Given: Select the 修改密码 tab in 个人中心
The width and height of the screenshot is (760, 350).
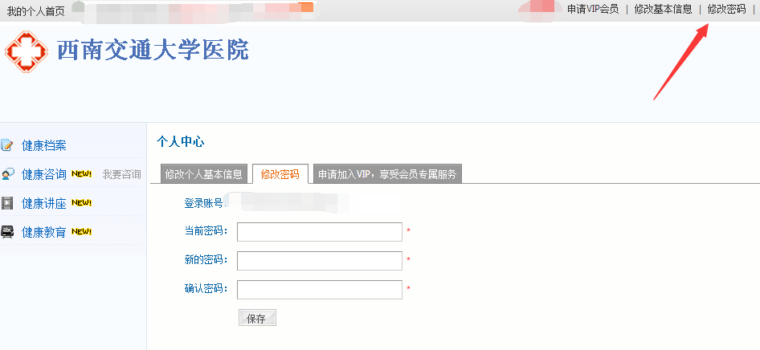Looking at the screenshot, I should click(x=280, y=174).
